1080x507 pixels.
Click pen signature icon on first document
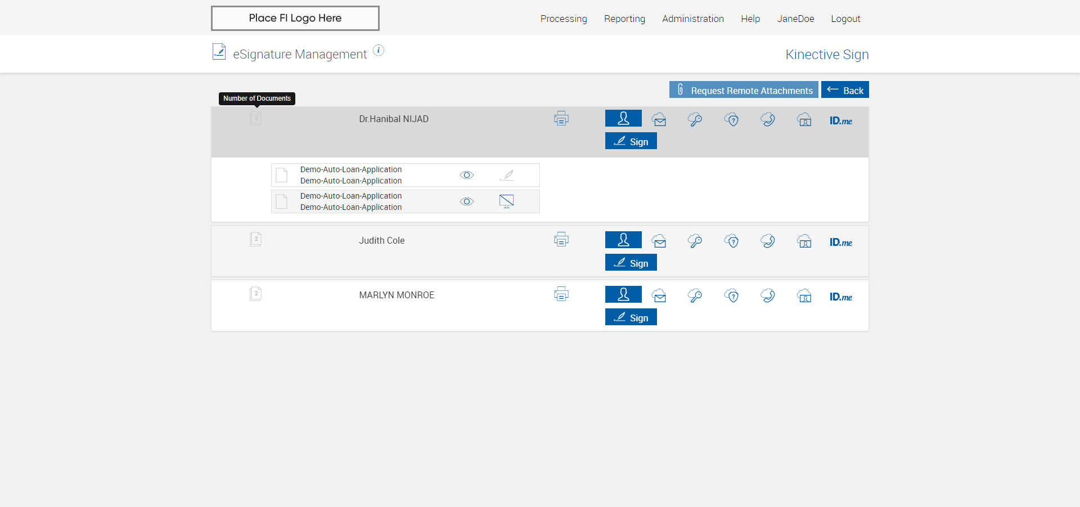coord(507,175)
